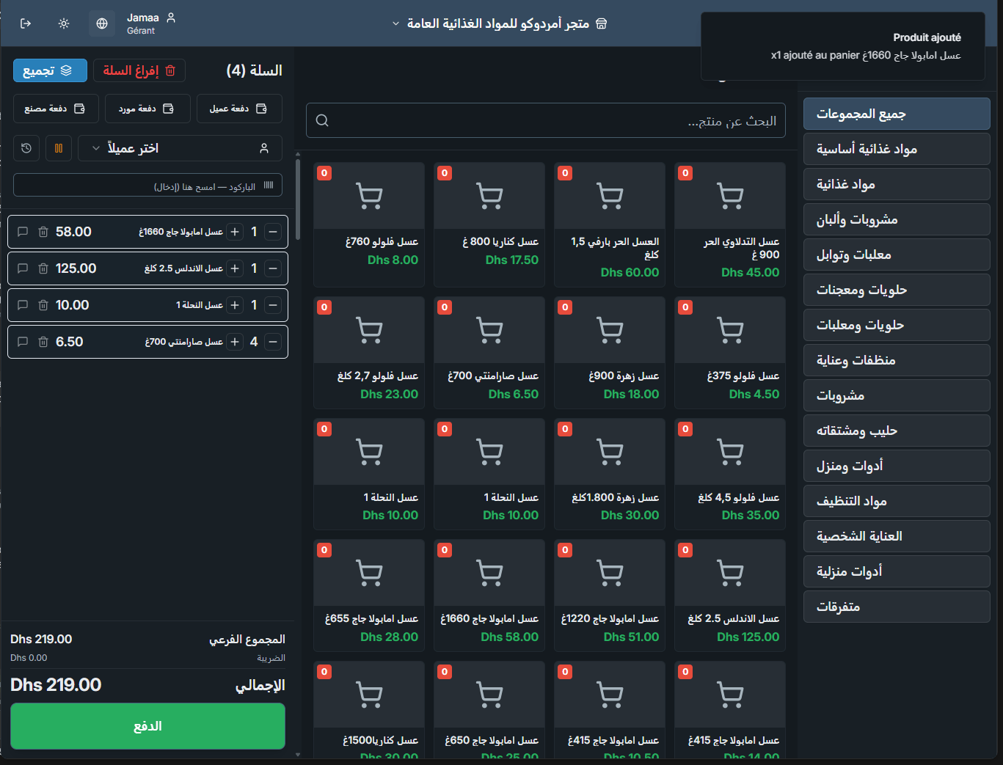The width and height of the screenshot is (1003, 765).
Task: Open the Jamaa Gérant user profile
Action: [150, 23]
